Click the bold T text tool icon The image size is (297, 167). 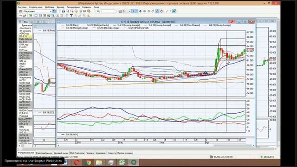tap(71, 15)
